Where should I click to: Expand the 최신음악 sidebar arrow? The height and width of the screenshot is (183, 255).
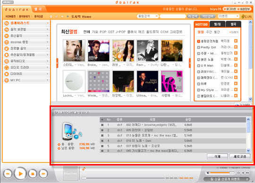(x=48, y=35)
